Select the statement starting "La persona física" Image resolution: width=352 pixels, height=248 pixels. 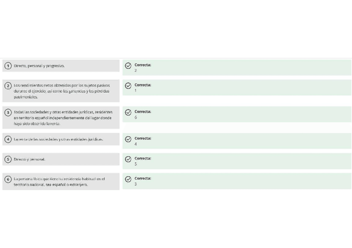point(59,182)
